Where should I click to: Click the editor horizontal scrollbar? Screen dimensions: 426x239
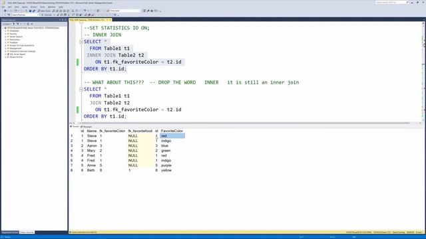[x=246, y=123]
